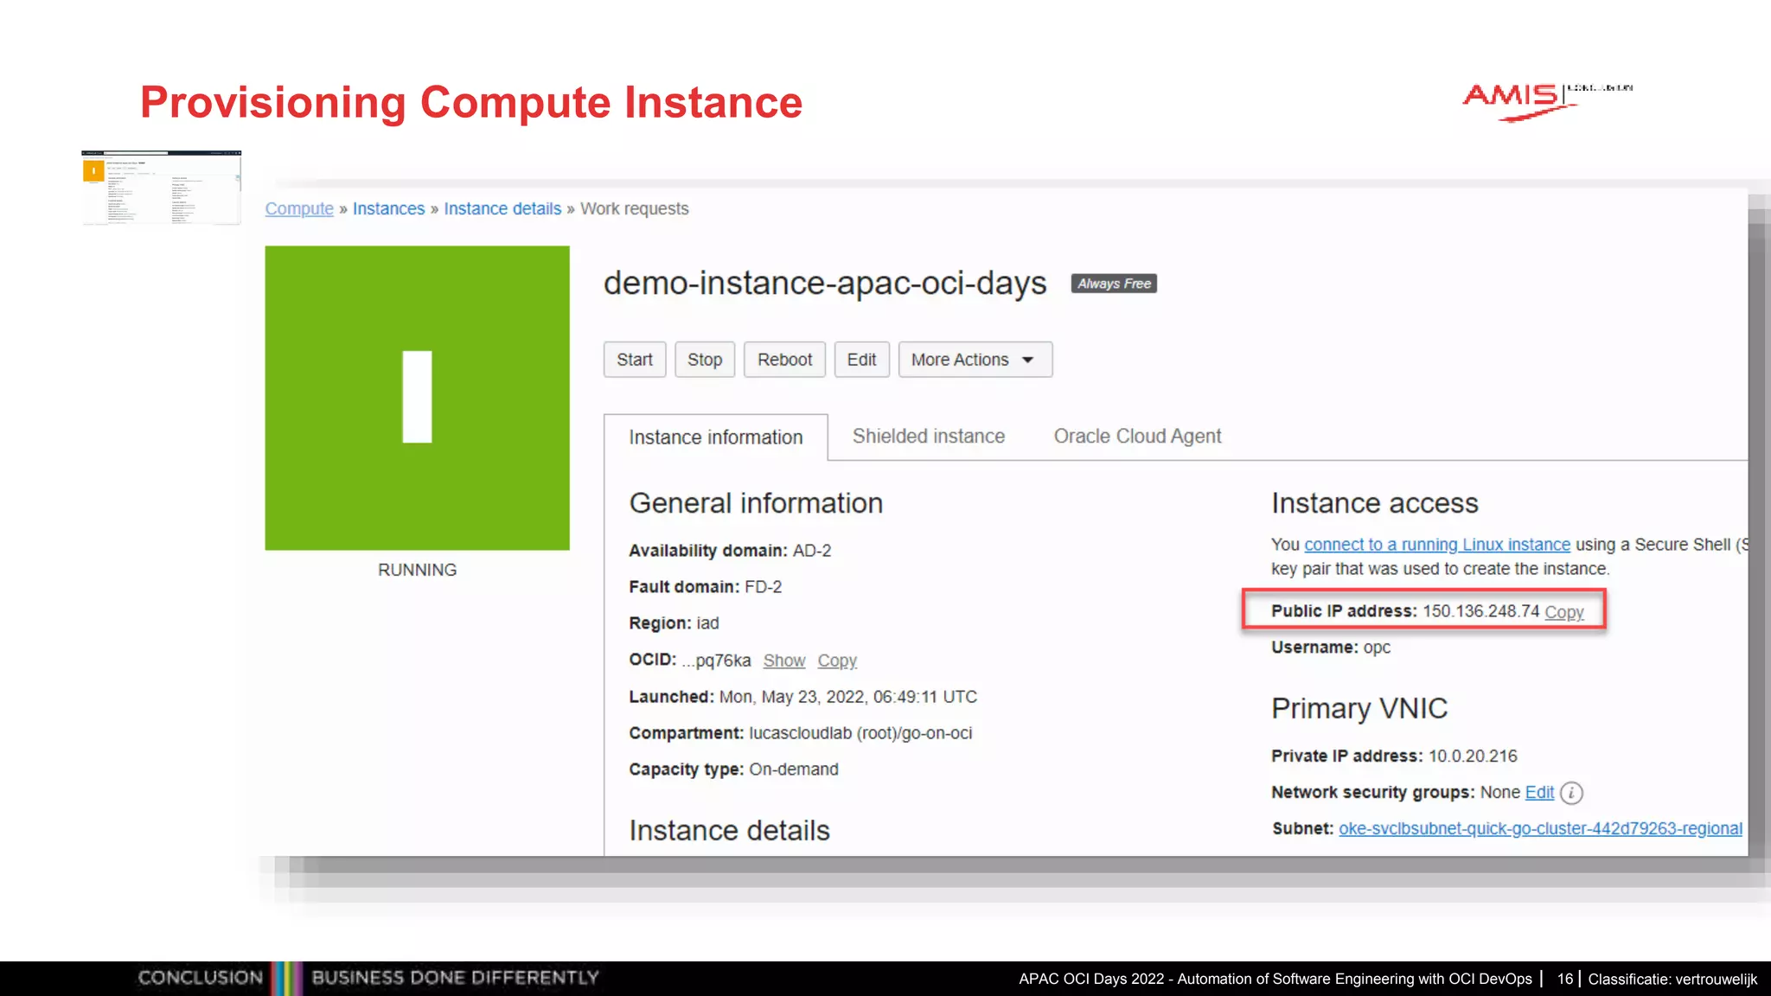Click the public IP 150.136.248.74 value
This screenshot has height=996, width=1771.
tap(1480, 611)
